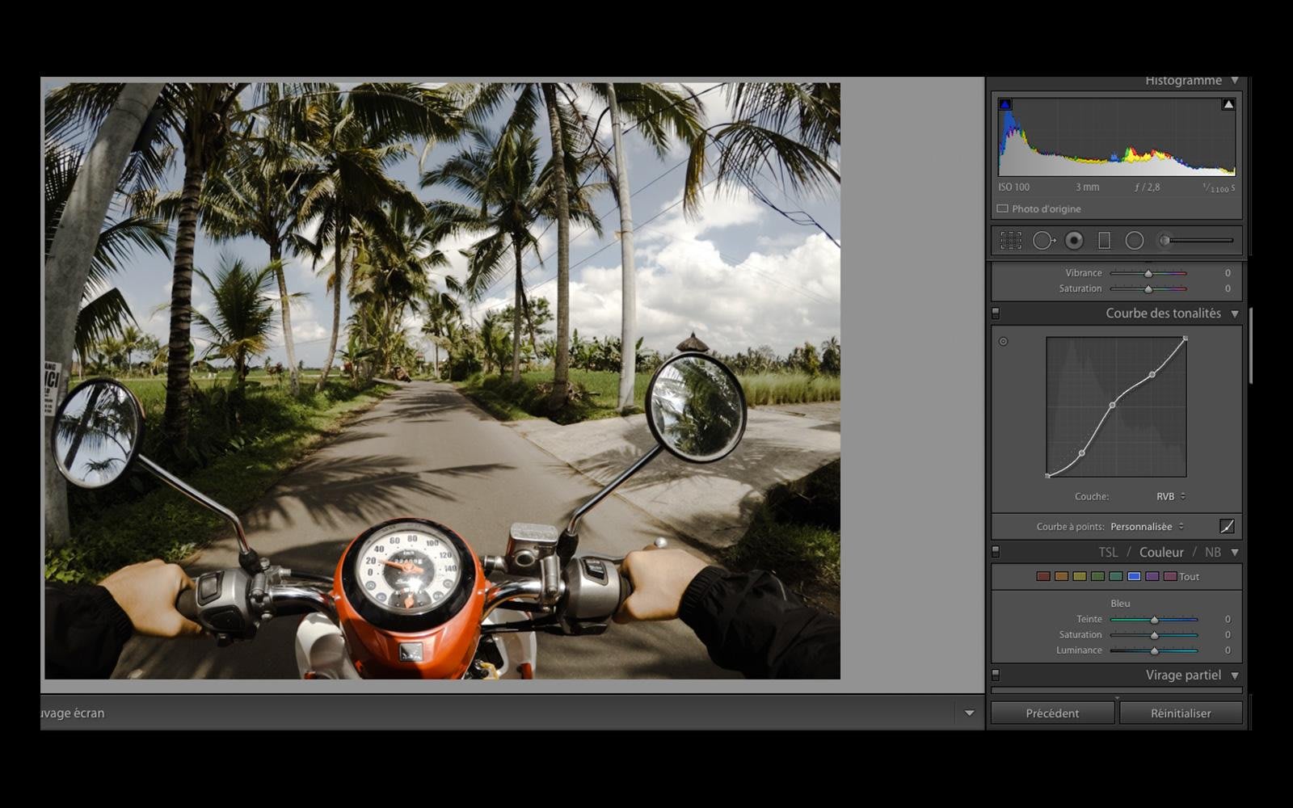Click the point curve edit icon
The height and width of the screenshot is (808, 1293).
point(1227,527)
